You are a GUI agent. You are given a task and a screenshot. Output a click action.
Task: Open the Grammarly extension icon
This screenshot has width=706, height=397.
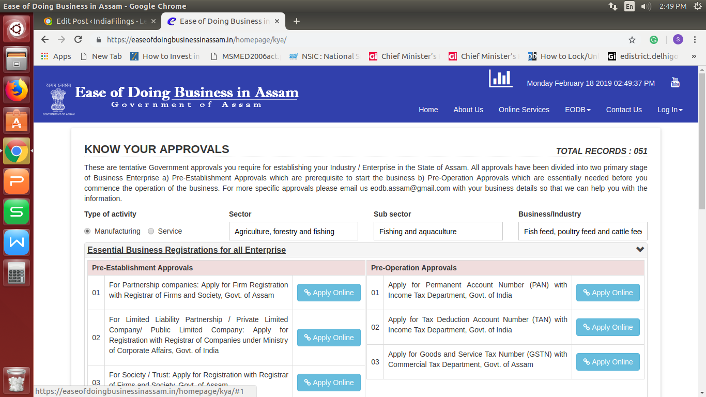coord(653,39)
